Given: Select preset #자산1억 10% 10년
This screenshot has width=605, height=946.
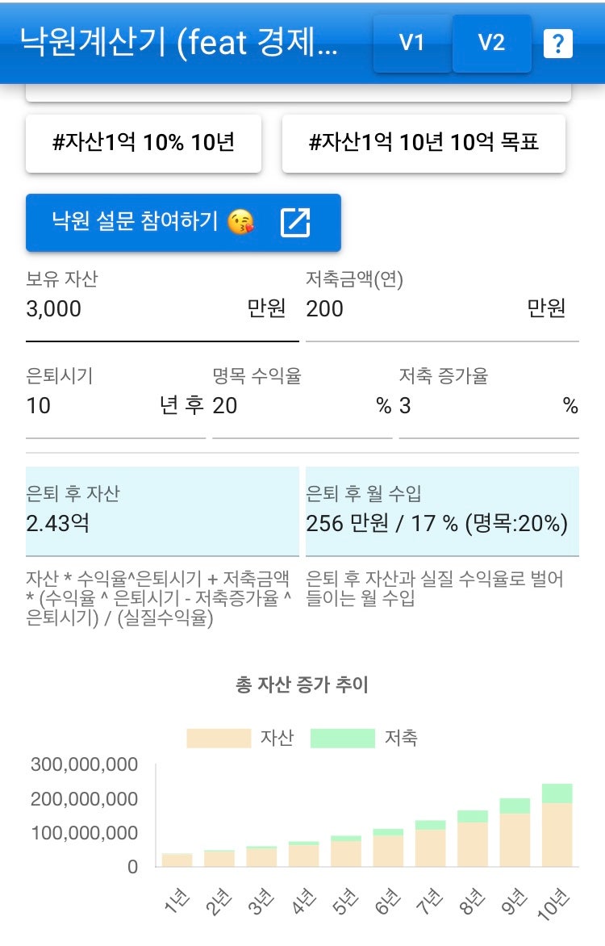Looking at the screenshot, I should point(144,144).
